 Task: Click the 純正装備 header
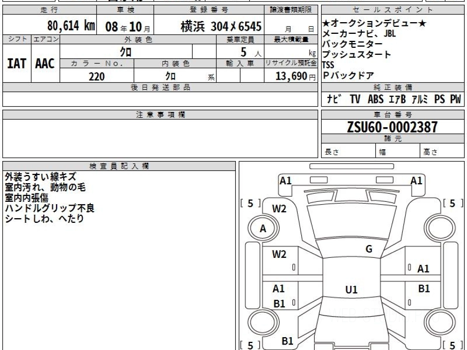coord(393,87)
